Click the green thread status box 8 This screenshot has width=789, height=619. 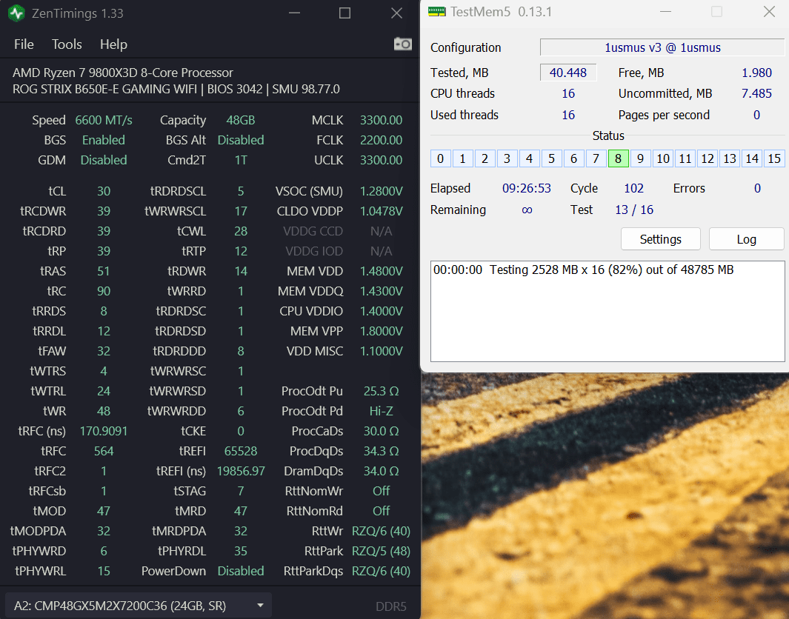pos(618,159)
